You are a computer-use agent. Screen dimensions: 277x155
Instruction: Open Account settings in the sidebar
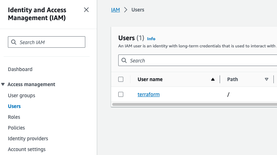(x=27, y=149)
